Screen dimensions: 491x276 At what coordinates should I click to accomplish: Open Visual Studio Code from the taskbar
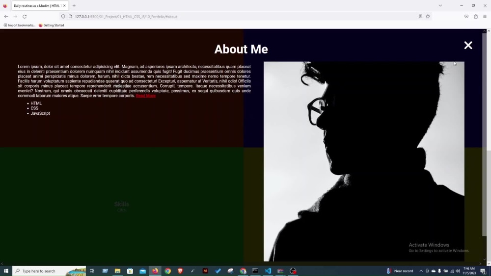(268, 271)
